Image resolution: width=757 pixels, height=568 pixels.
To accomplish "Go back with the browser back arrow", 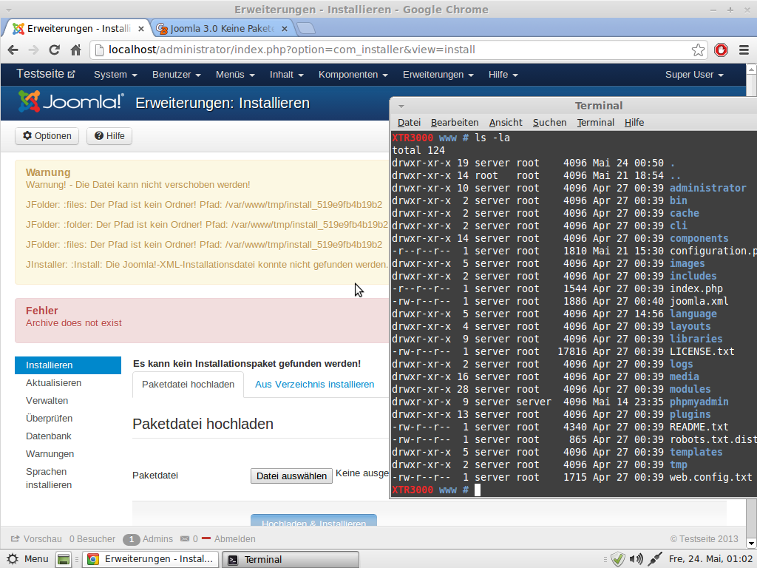I will (13, 50).
